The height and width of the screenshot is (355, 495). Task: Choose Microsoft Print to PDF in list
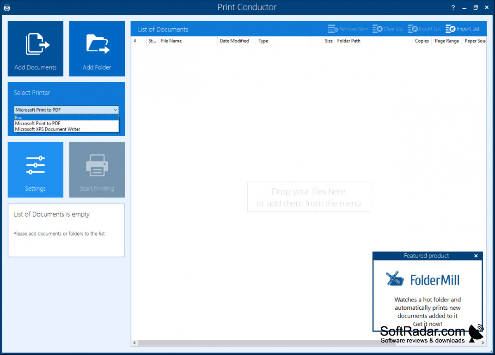(66, 123)
